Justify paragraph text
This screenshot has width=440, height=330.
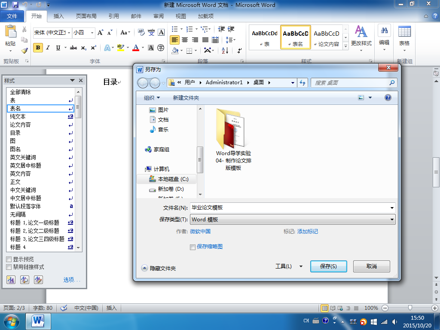[x=205, y=40]
